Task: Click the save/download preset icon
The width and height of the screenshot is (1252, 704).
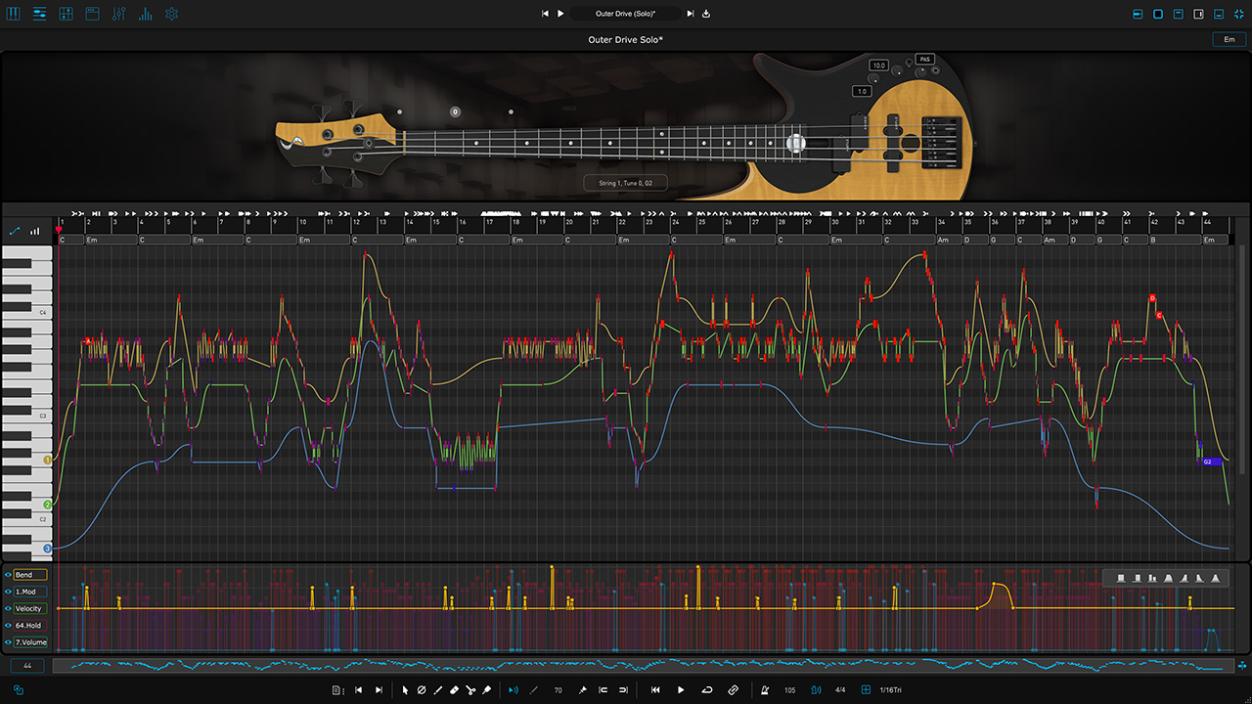Action: pyautogui.click(x=706, y=14)
